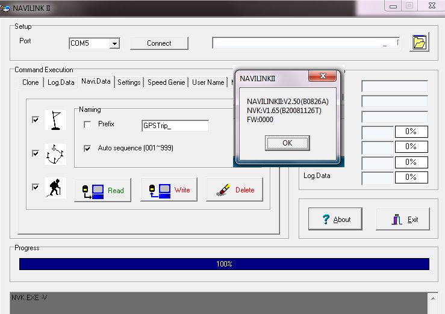The height and width of the screenshot is (314, 445).
Task: Close the NAVILINKII version dialog
Action: [x=323, y=76]
